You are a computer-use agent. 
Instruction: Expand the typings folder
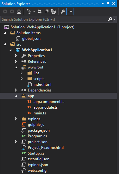tap(16, 119)
